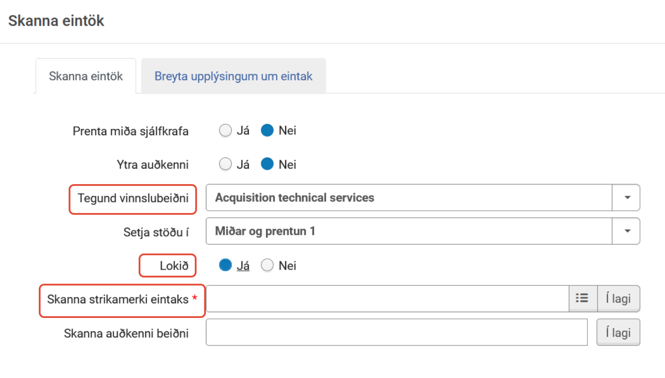Screen dimensions: 665x378
Task: Expand the Tegund vinnslubeiðni dropdown arrow
Action: pyautogui.click(x=627, y=197)
